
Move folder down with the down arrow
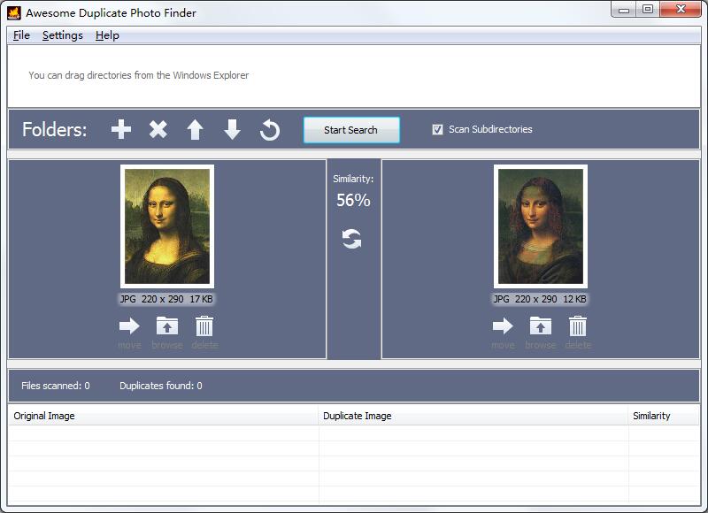click(x=232, y=130)
